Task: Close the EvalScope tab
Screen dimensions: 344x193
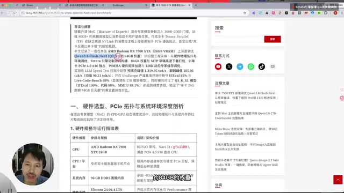Action: [x=146, y=5]
